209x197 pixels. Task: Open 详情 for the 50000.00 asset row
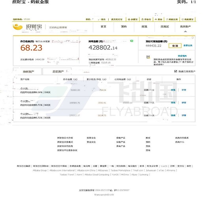(x=184, y=90)
